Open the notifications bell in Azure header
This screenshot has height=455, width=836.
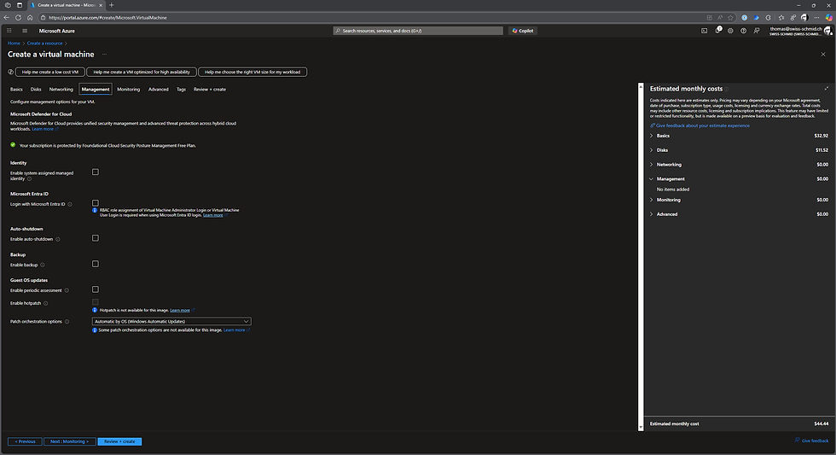717,31
